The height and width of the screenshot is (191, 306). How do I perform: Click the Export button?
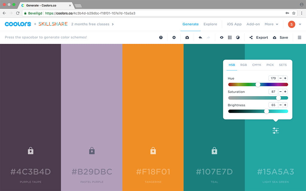259,38
